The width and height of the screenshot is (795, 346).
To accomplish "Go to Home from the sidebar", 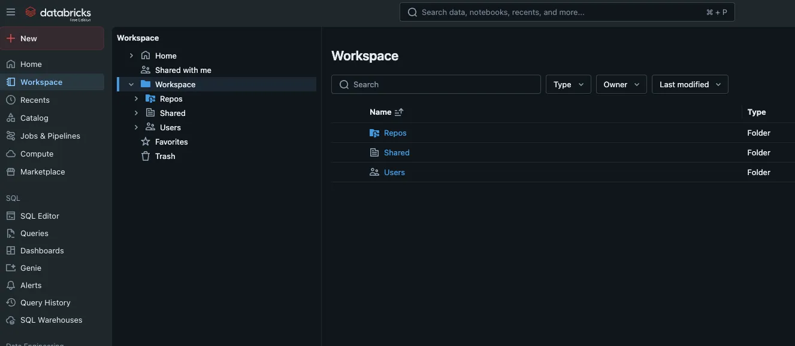I will click(31, 64).
